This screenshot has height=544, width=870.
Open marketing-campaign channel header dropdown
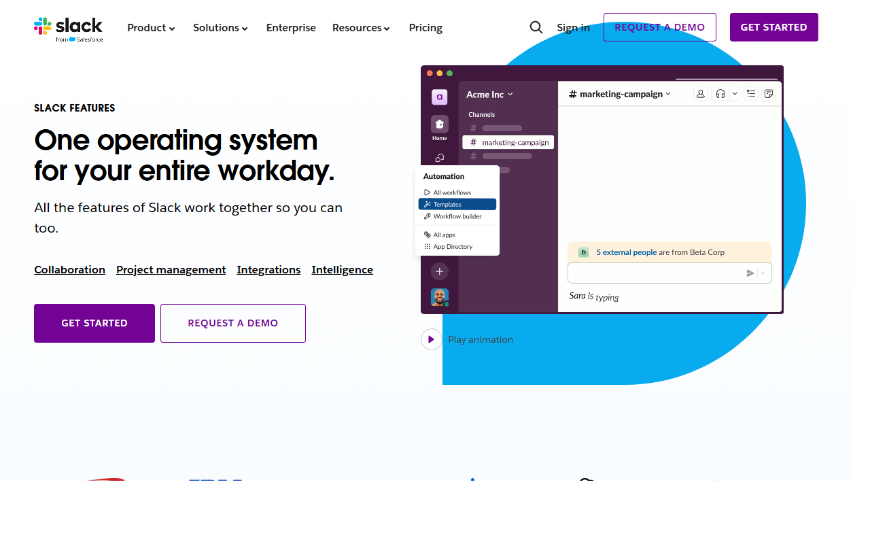pos(620,94)
